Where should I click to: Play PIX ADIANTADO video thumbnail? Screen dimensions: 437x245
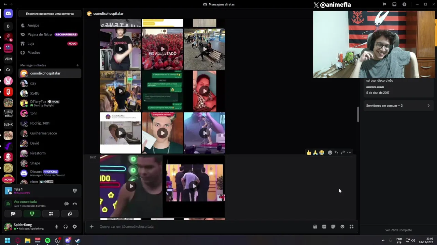point(163,49)
